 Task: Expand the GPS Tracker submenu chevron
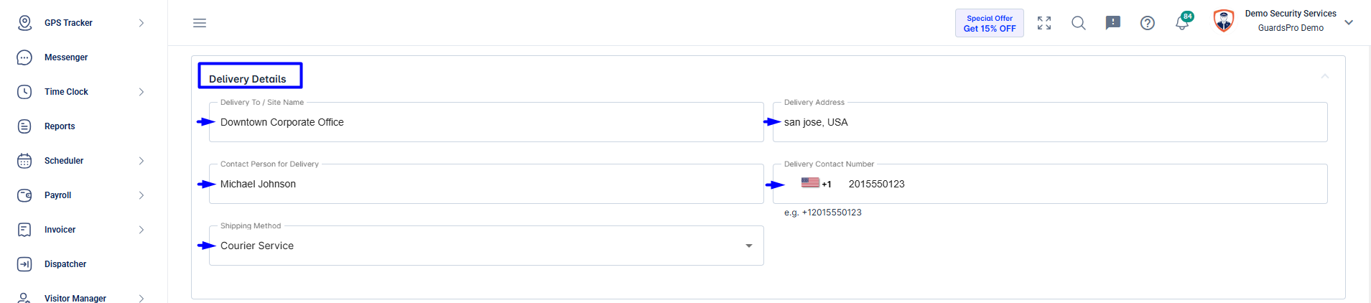coord(141,23)
